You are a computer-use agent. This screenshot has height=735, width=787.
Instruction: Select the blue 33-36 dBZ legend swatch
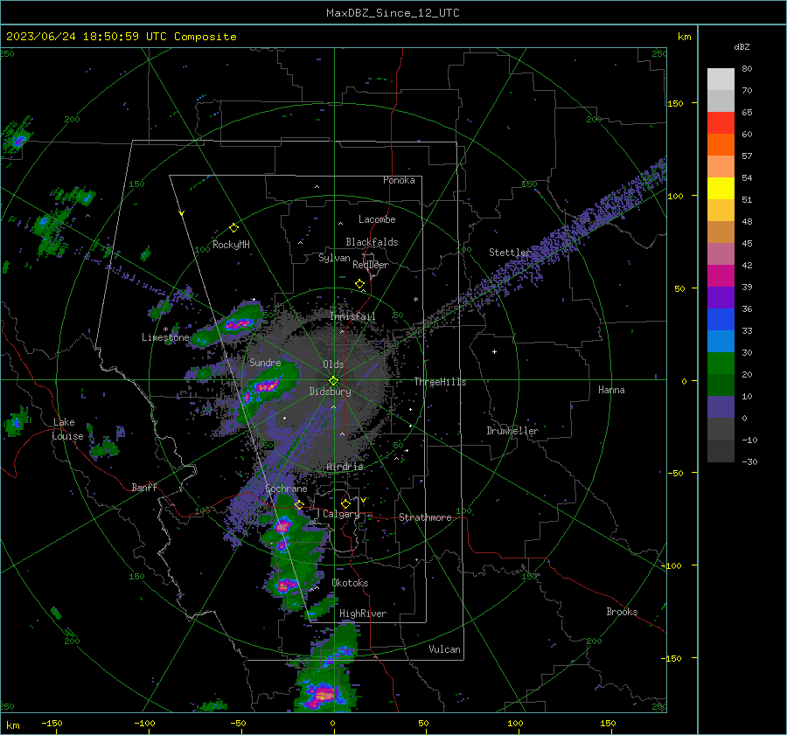[x=721, y=320]
